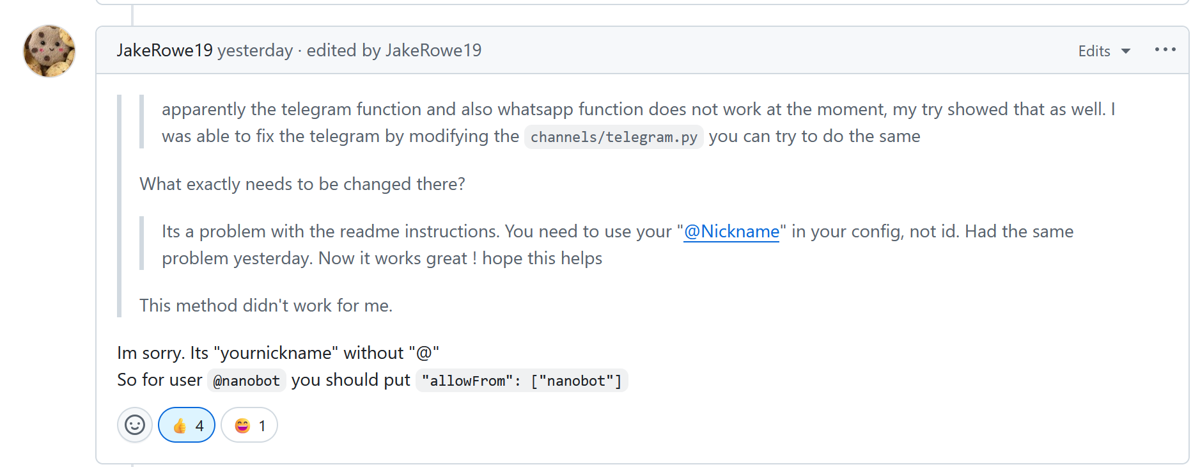Open the three-dot comment options menu
This screenshot has height=467, width=1200.
click(x=1165, y=50)
